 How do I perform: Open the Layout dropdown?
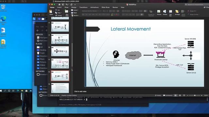75,10
